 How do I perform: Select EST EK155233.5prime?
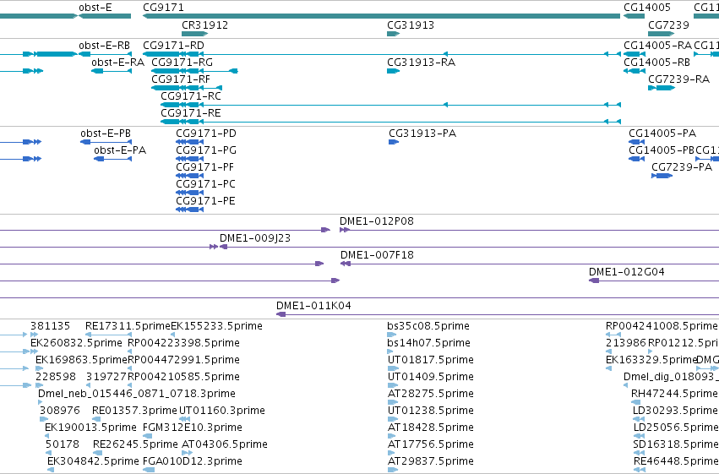173,335
